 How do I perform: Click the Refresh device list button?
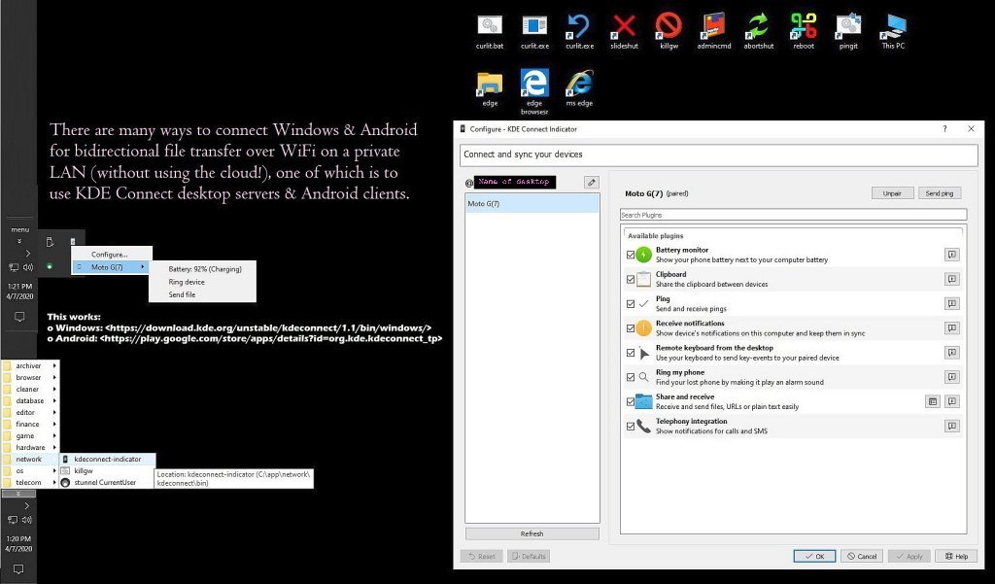coord(532,533)
